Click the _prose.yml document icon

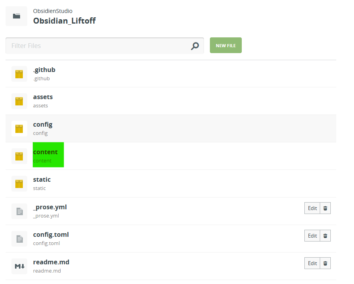19,211
